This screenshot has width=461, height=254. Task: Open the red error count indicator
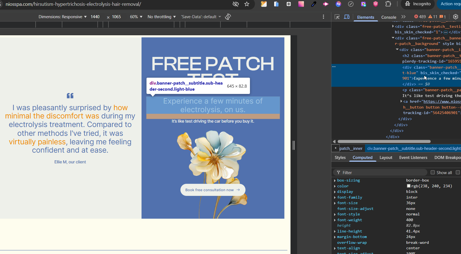pos(420,17)
